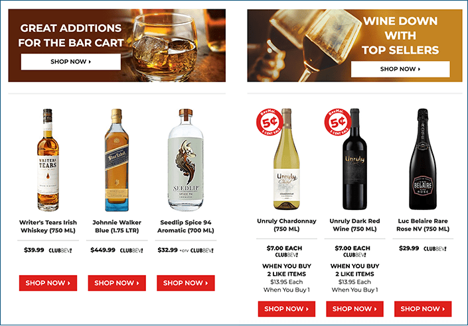Click Shop Now on the wine top sellers banner

point(400,69)
